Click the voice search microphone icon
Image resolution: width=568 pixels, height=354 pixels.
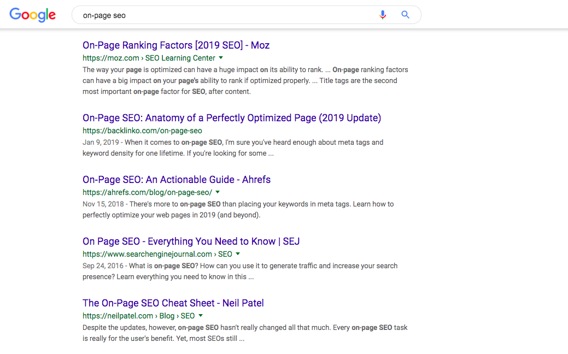pos(383,14)
